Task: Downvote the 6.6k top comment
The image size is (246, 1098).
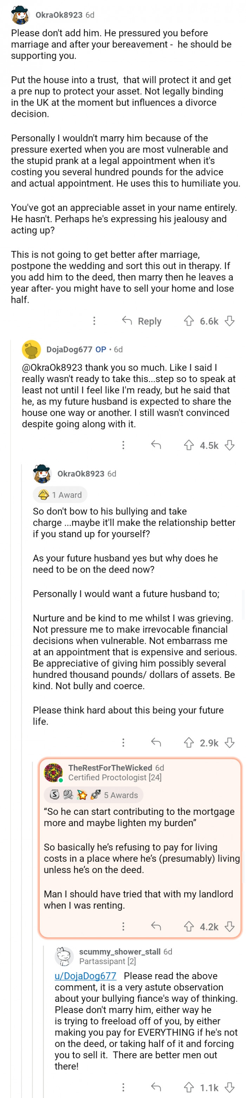Action: (230, 321)
